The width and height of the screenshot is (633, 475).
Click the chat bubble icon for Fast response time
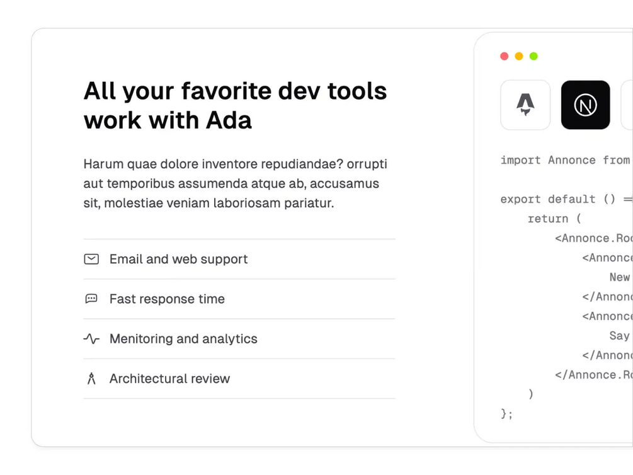[91, 299]
